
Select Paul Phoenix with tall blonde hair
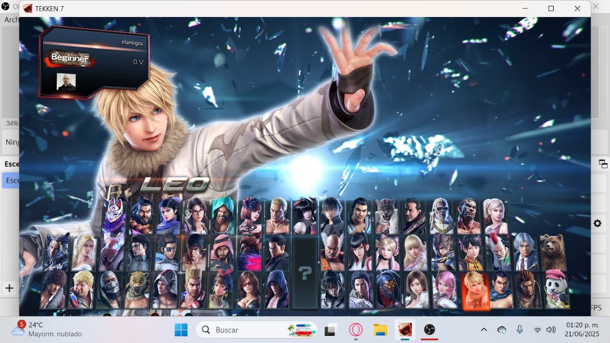[x=193, y=290]
